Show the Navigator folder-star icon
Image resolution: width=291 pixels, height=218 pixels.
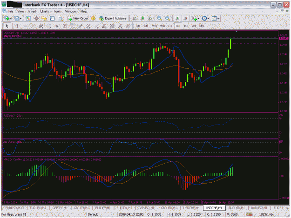[x=44, y=18]
